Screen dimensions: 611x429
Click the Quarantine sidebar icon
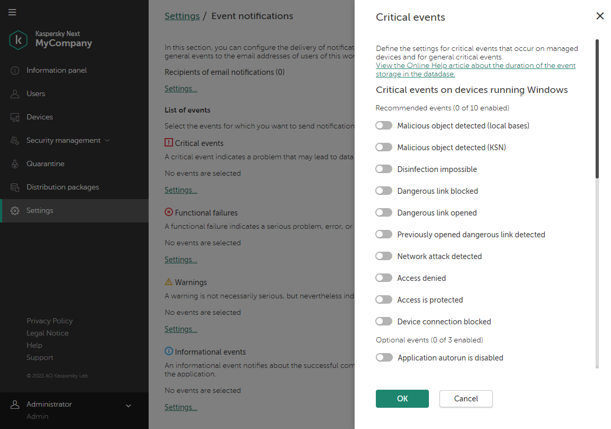[x=15, y=164]
